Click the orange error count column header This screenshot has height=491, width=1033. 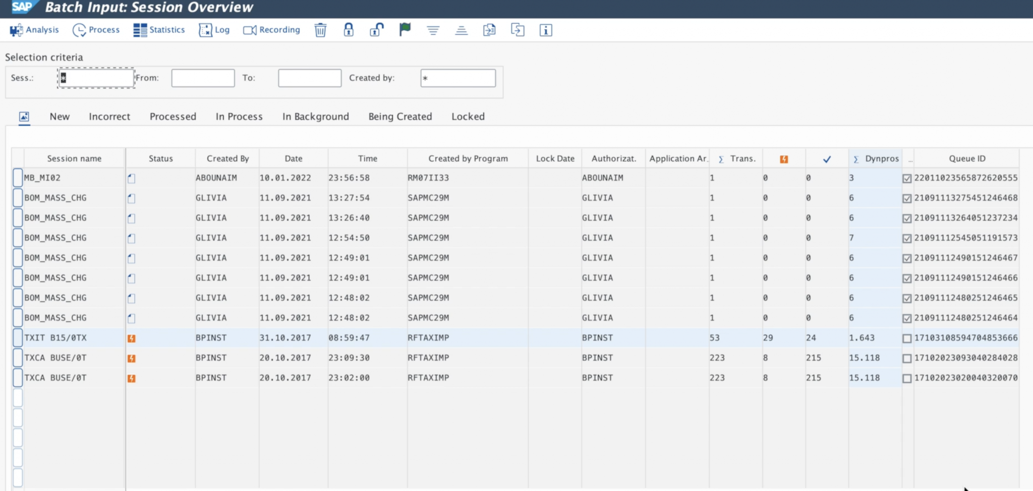point(784,159)
